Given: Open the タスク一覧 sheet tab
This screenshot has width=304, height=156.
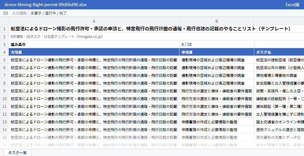Looking at the screenshot, I should pos(17,152).
